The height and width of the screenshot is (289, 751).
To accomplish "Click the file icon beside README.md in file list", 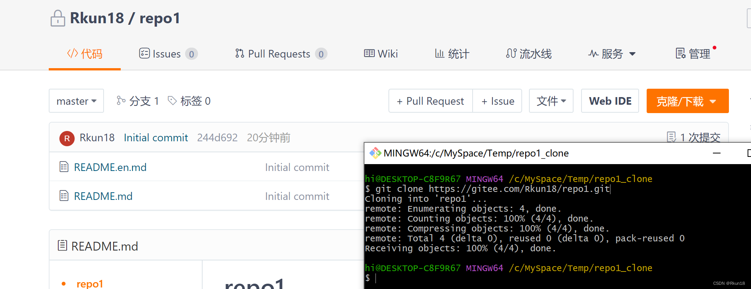I will pyautogui.click(x=64, y=196).
